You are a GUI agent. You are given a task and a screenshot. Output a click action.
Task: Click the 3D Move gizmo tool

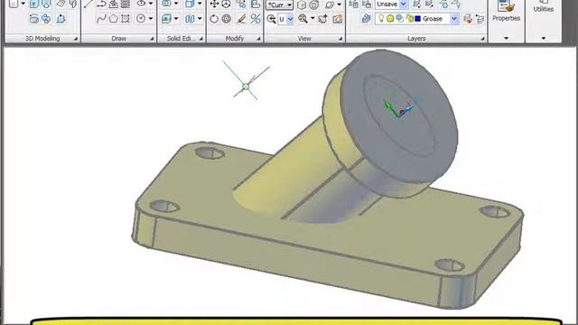click(x=227, y=4)
